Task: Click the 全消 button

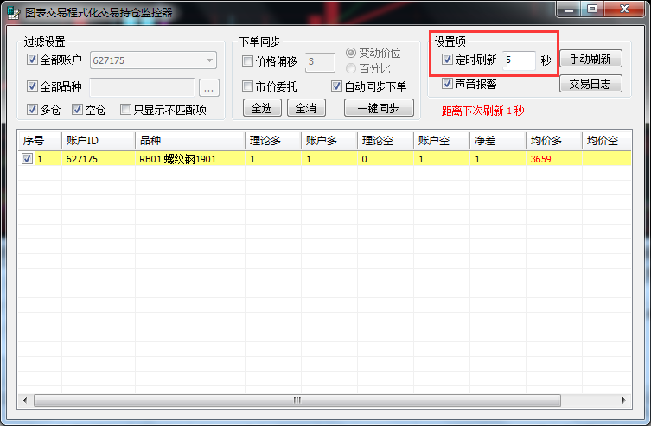Action: (x=306, y=108)
